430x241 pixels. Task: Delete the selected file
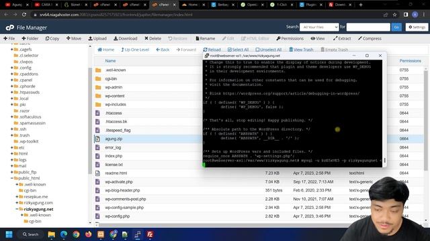coord(153,39)
